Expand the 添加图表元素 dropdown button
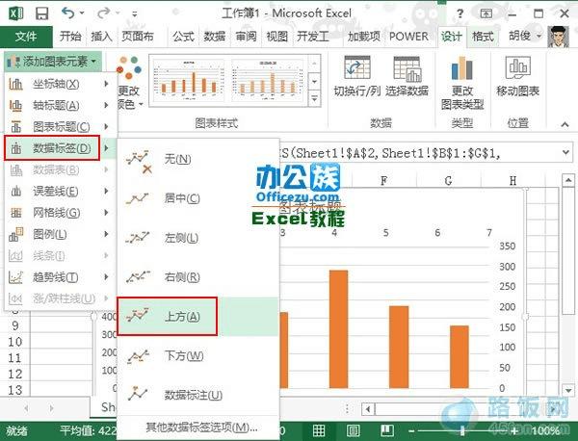This screenshot has height=441, width=578. click(52, 62)
